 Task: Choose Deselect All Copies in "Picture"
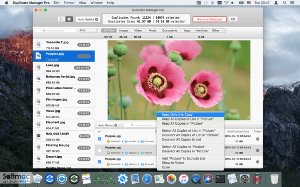[x=190, y=151]
